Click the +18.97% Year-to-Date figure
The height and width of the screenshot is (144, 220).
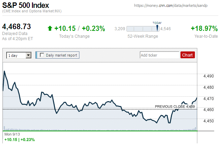click(204, 28)
